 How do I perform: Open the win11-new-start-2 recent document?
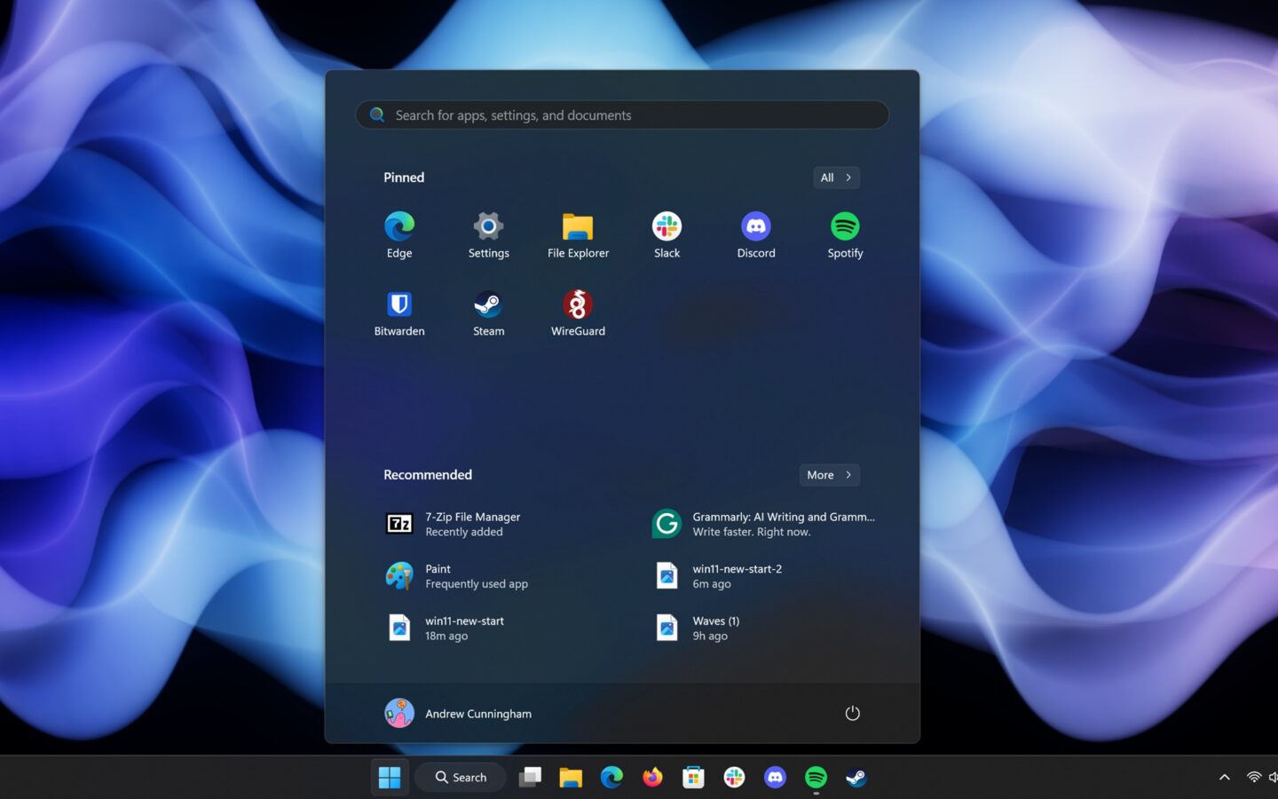click(x=738, y=575)
